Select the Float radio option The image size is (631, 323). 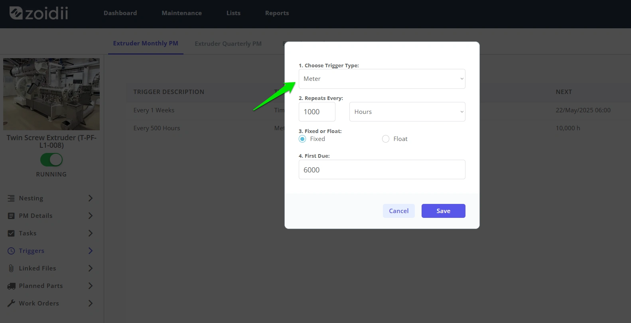(386, 139)
